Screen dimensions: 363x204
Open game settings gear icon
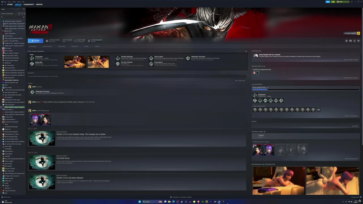(x=346, y=41)
